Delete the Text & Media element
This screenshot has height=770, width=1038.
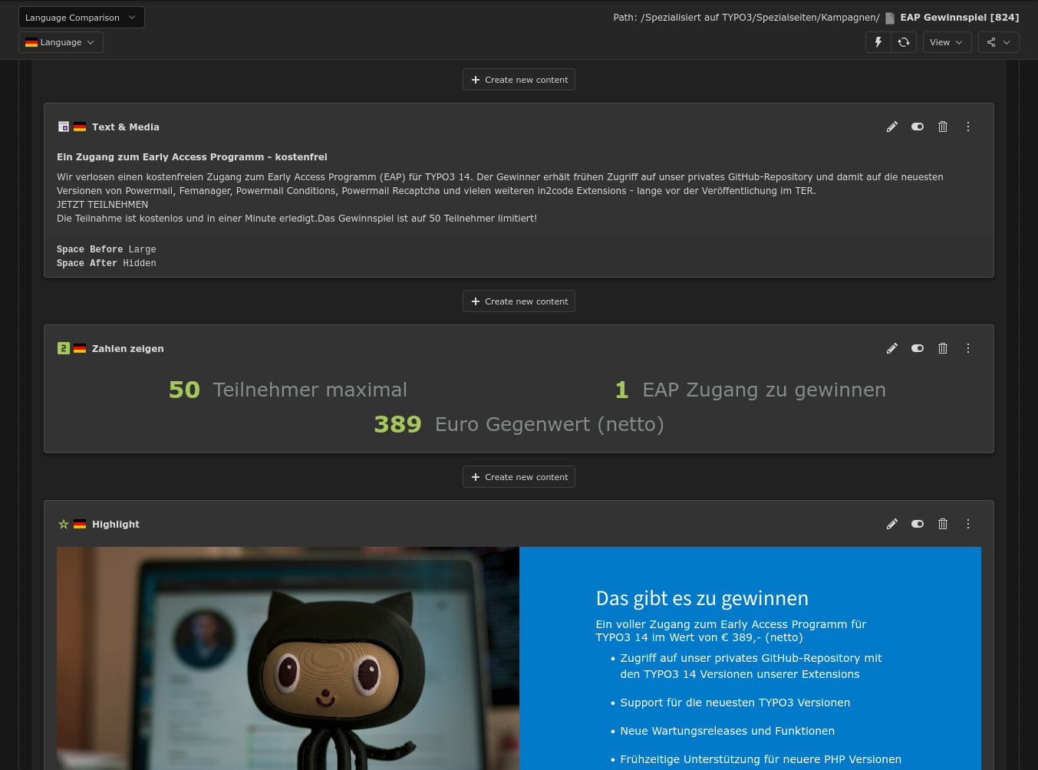(x=943, y=127)
